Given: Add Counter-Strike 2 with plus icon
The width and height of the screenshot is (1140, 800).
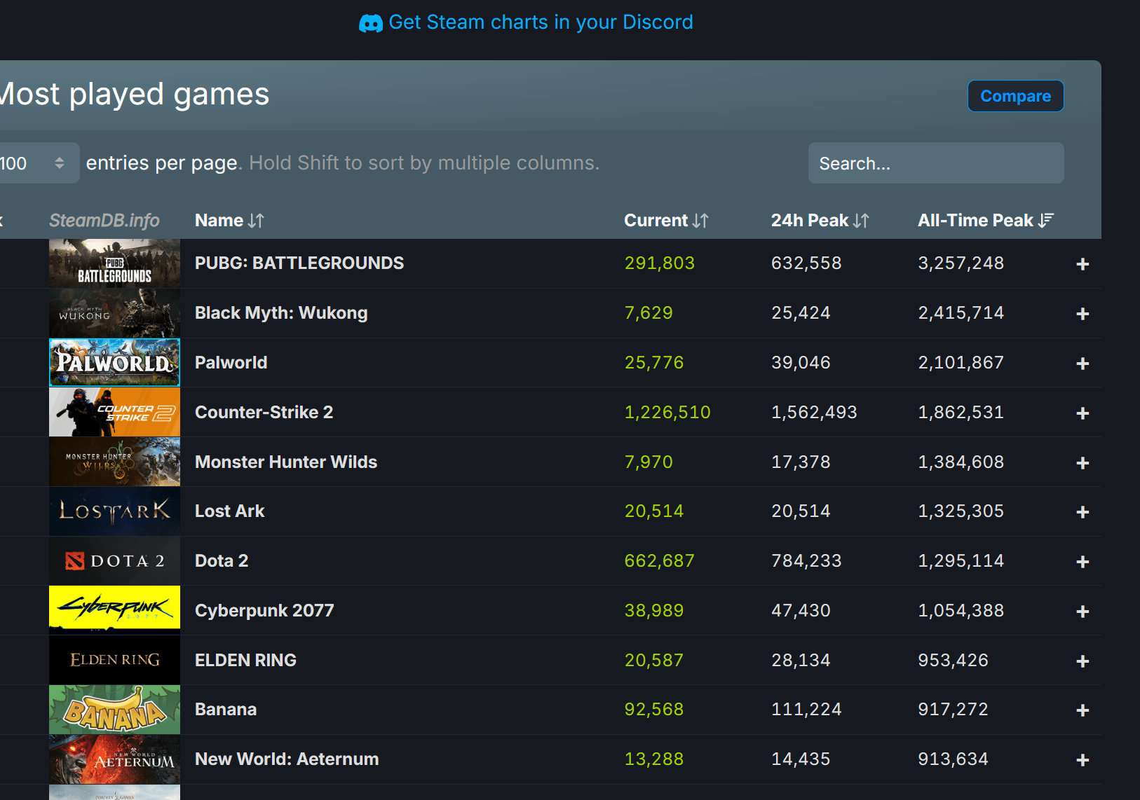Looking at the screenshot, I should tap(1083, 413).
